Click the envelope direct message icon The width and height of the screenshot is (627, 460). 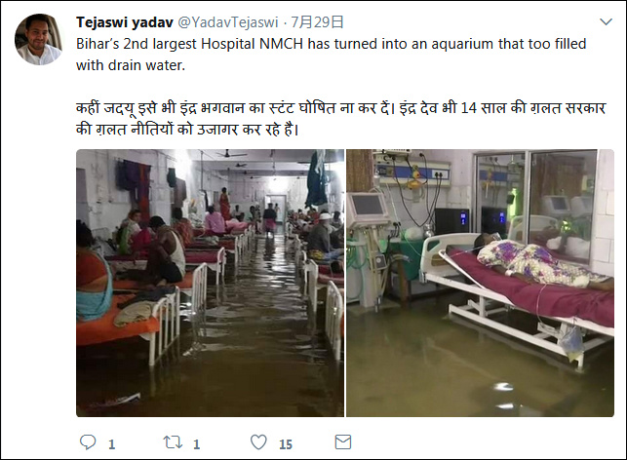(x=342, y=442)
